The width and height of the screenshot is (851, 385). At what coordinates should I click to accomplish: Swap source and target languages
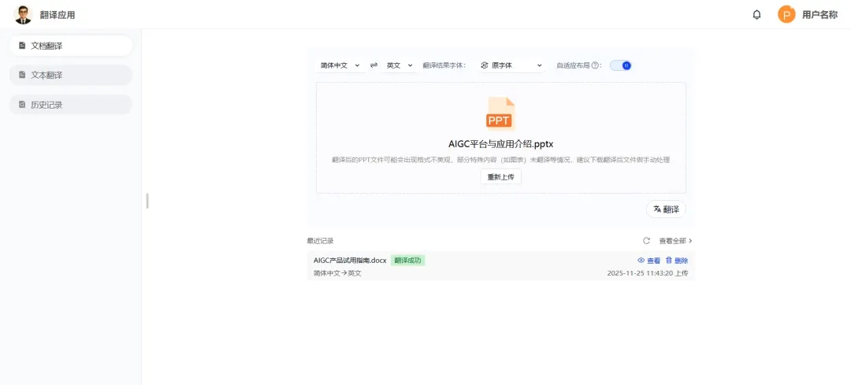[x=373, y=65]
